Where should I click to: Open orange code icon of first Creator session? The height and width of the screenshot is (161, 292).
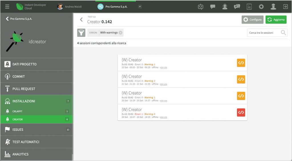(241, 63)
